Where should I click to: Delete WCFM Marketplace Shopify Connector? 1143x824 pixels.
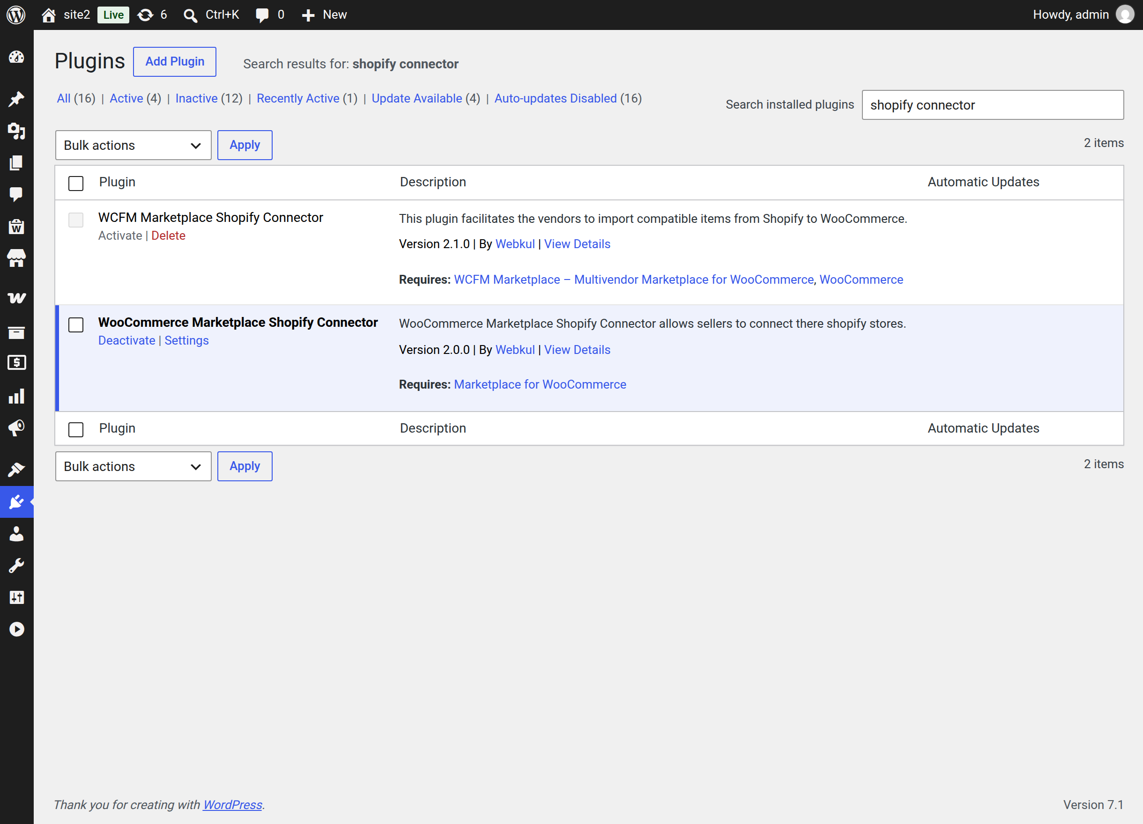click(x=168, y=235)
